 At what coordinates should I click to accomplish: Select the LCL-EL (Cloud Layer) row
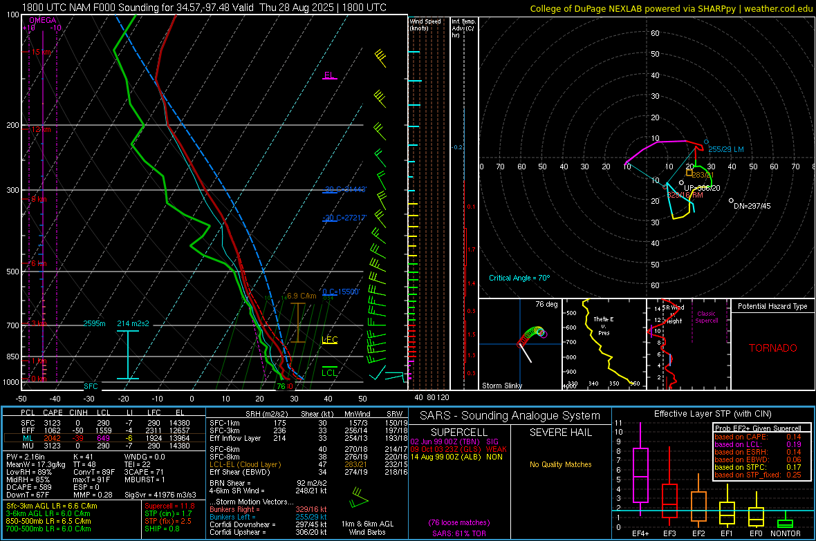pyautogui.click(x=308, y=464)
